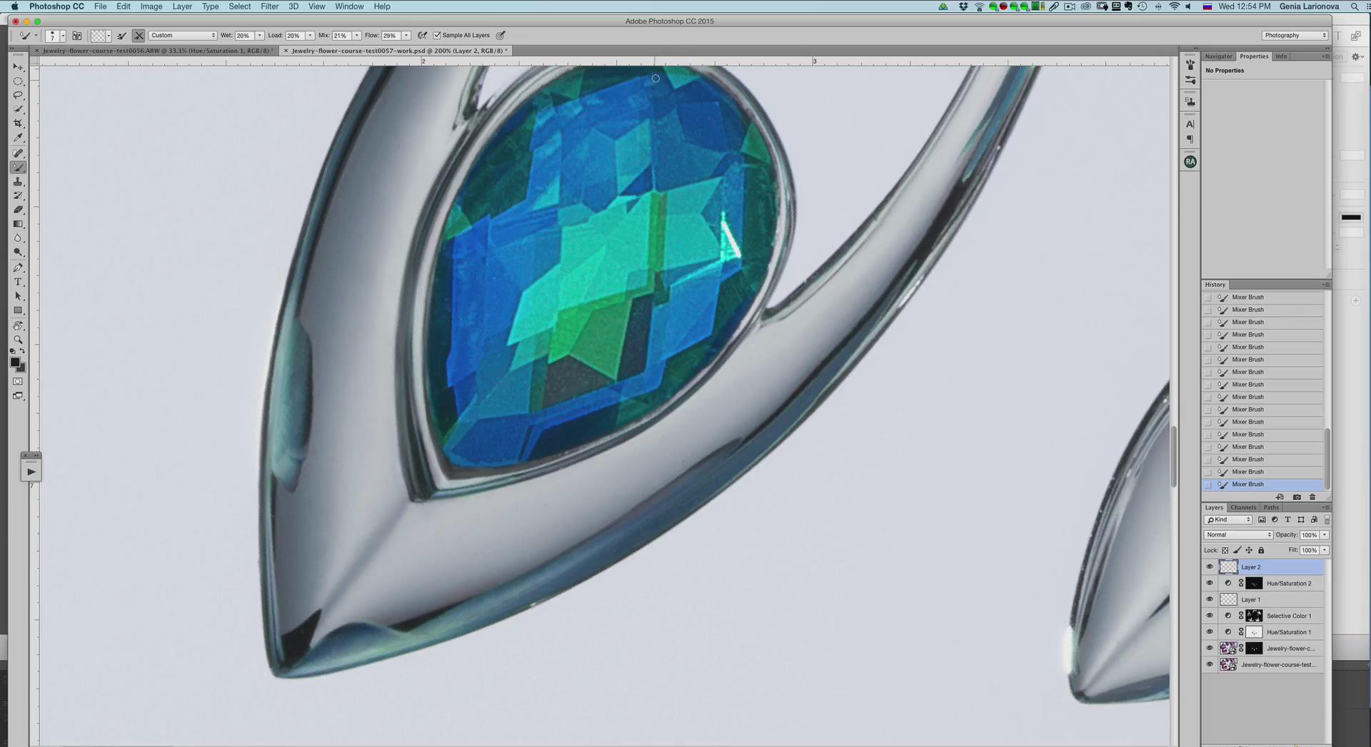Screen dimensions: 1371x747
Task: Click the foreground color swatch
Action: coord(14,362)
